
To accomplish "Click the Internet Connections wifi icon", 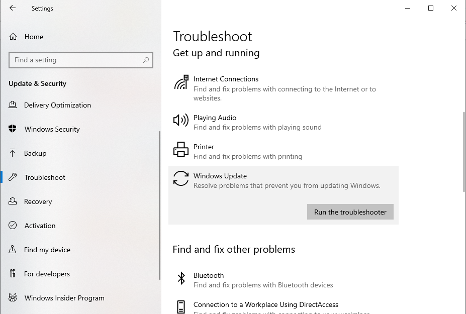I will point(181,82).
